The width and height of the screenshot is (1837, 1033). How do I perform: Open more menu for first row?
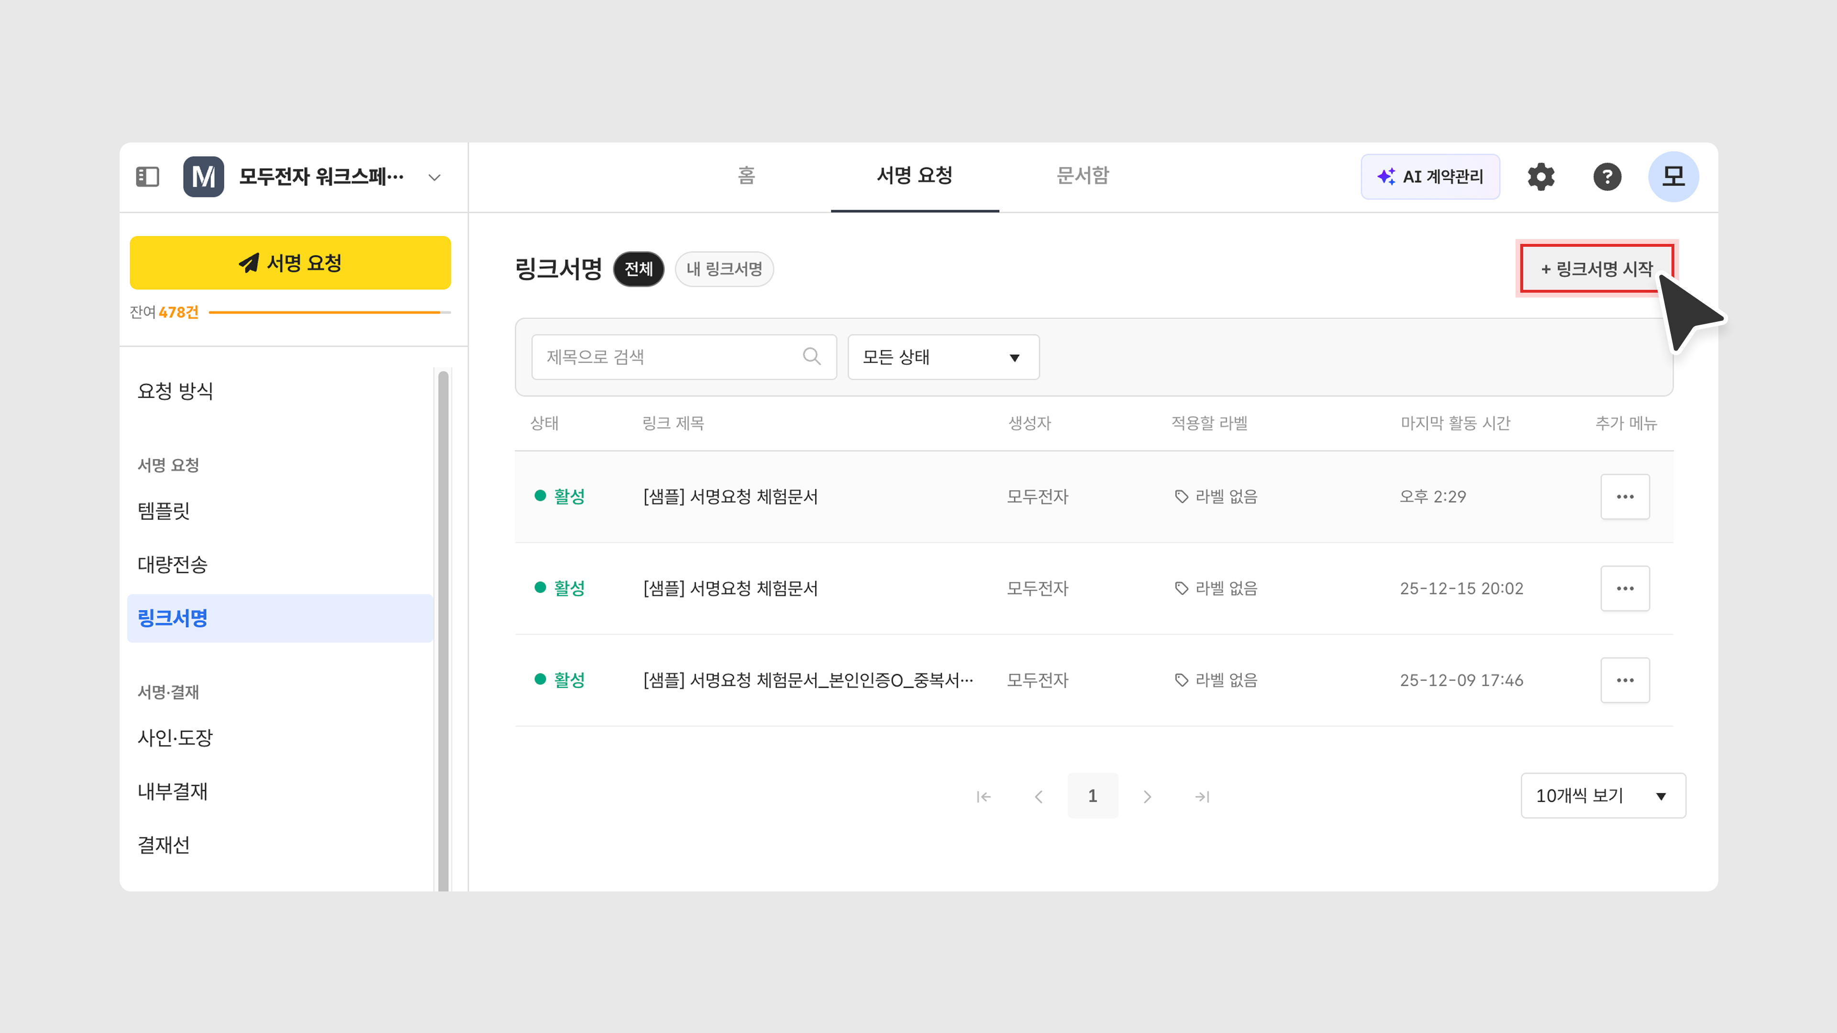[x=1625, y=496]
